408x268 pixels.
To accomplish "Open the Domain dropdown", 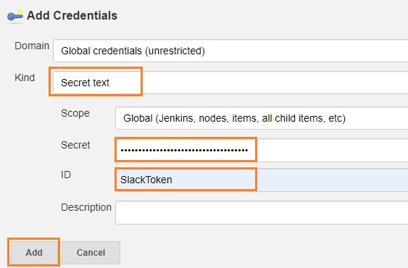I will click(230, 51).
